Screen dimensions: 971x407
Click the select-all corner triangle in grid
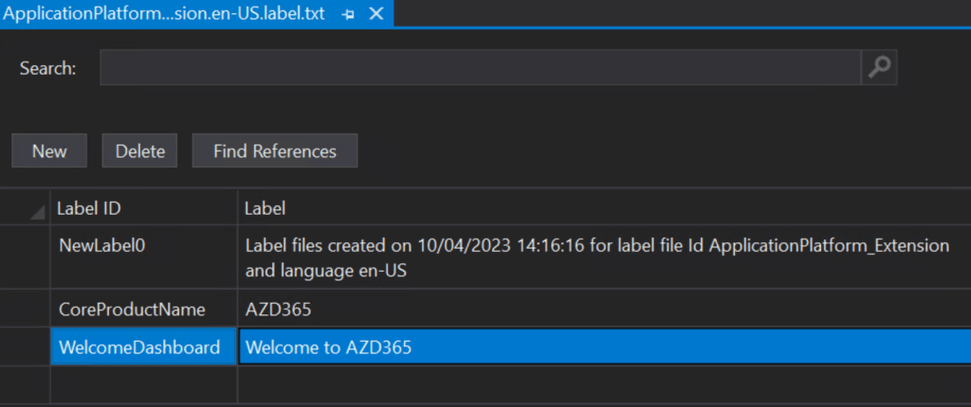tap(36, 210)
